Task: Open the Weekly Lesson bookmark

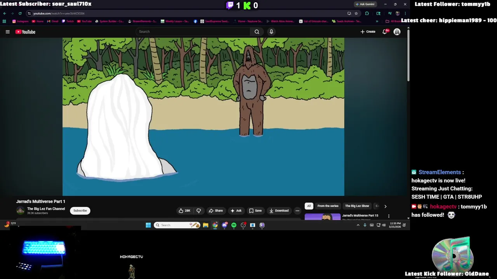Action: (175, 21)
